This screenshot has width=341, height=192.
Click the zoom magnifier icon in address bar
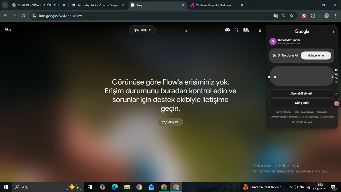pyautogui.click(x=283, y=16)
